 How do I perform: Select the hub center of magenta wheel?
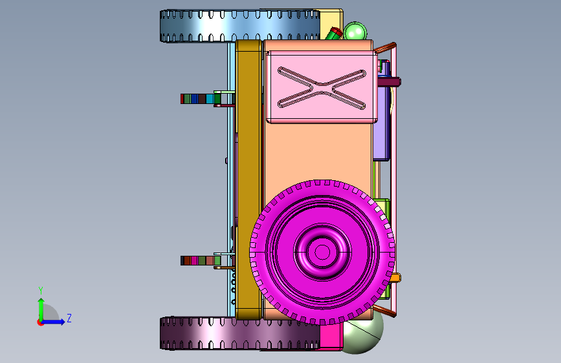point(322,253)
